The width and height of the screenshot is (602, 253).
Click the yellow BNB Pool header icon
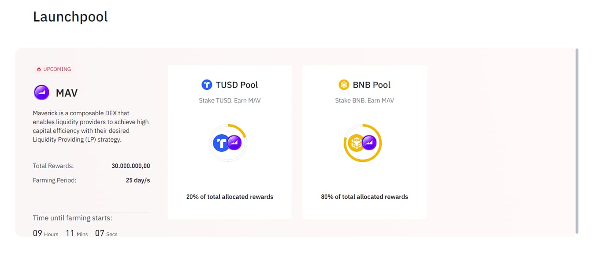click(344, 85)
